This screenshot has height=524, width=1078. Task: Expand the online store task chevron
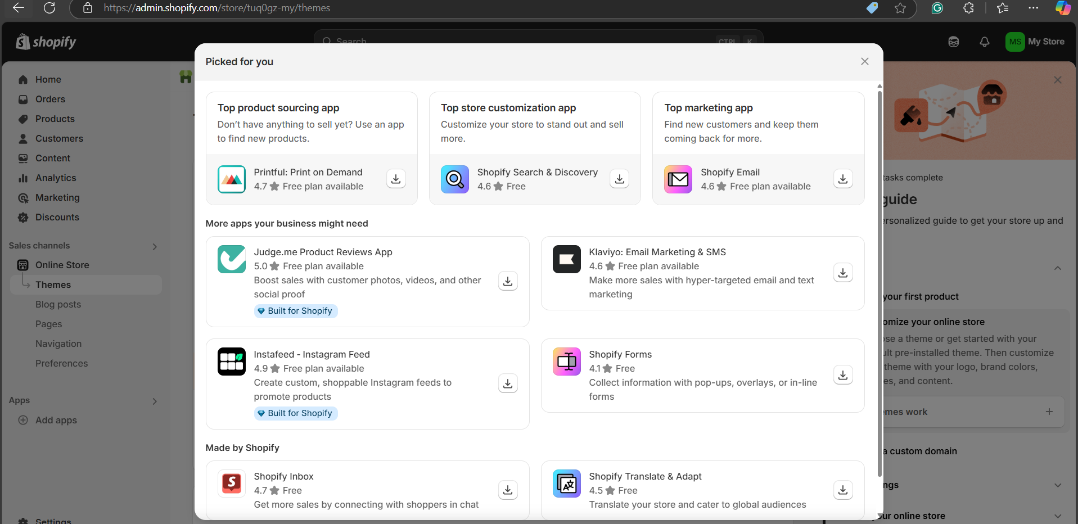point(1058,516)
